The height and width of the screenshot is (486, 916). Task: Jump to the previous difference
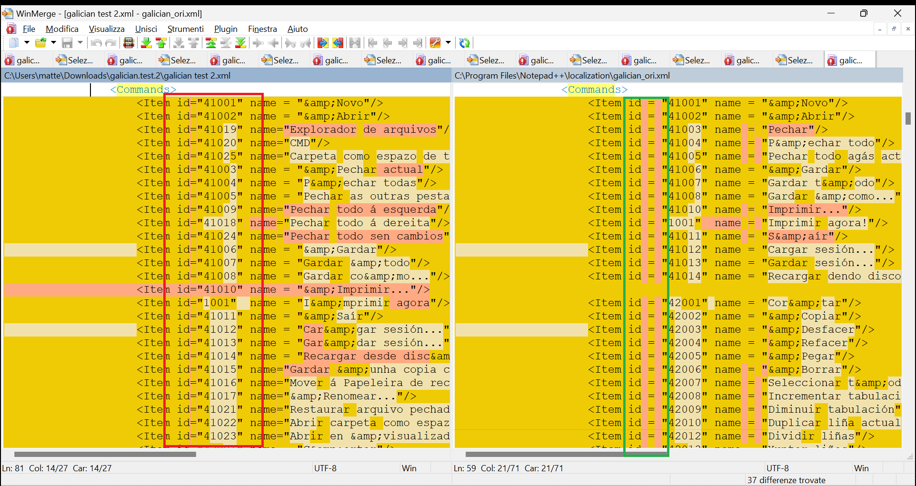(161, 43)
